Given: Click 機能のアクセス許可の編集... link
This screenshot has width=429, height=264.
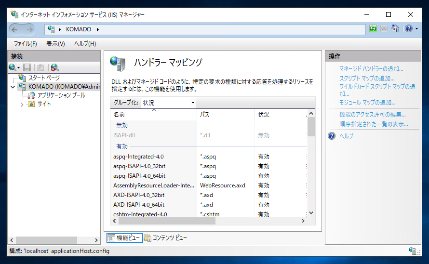Looking at the screenshot, I should [x=373, y=114].
